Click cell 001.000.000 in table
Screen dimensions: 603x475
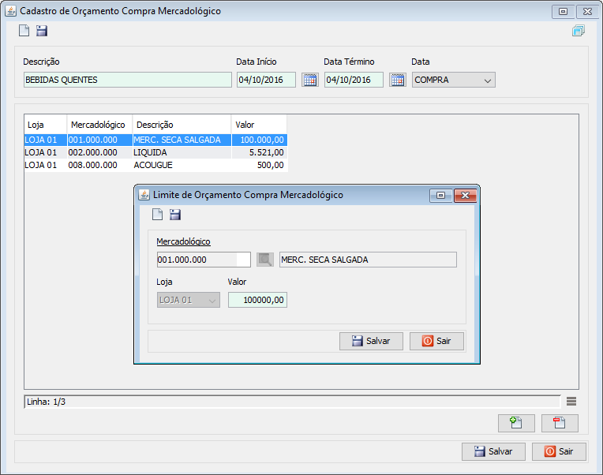[99, 140]
